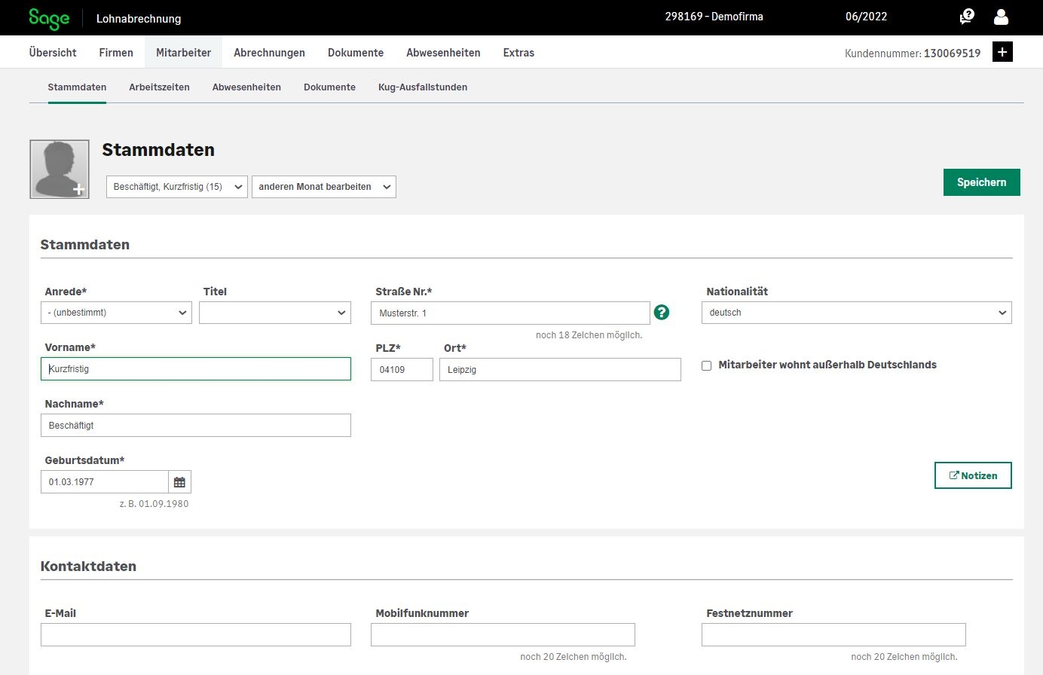Open the Abrechnungen menu
Screen dimensions: 1043x675
pos(269,53)
